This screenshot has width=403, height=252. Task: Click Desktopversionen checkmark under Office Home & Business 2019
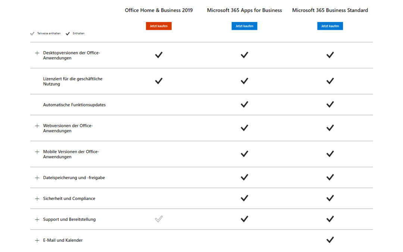point(159,55)
